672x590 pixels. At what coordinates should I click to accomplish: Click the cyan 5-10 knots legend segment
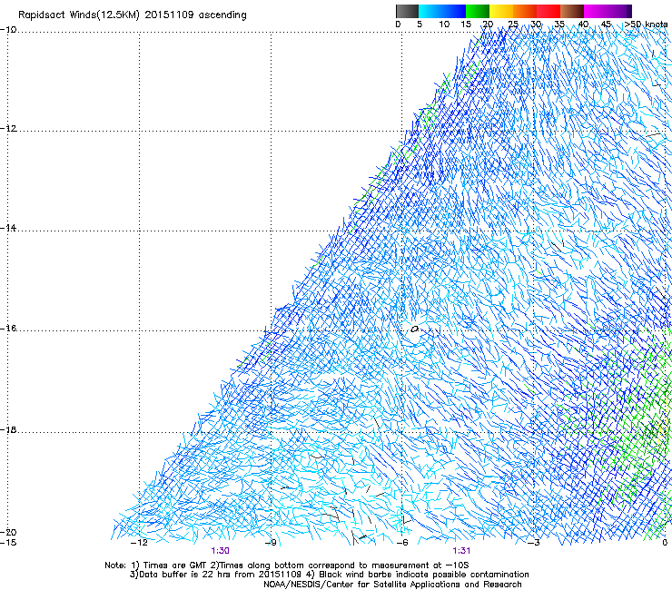430,11
